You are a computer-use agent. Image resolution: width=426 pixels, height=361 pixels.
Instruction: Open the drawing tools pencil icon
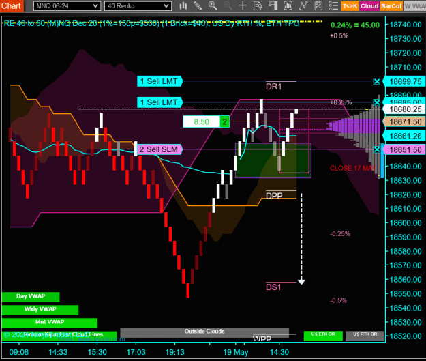[198, 5]
